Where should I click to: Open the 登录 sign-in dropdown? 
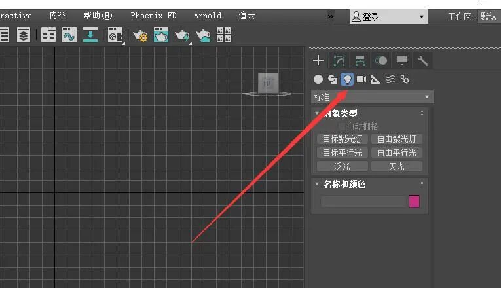[x=389, y=16]
